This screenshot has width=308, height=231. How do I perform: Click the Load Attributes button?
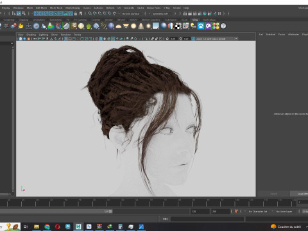pyautogui.click(x=299, y=194)
